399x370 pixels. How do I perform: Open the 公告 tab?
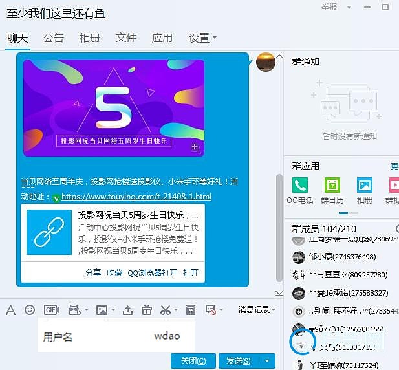(x=54, y=38)
